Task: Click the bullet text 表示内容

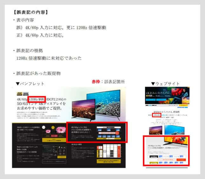Action: click(x=25, y=20)
